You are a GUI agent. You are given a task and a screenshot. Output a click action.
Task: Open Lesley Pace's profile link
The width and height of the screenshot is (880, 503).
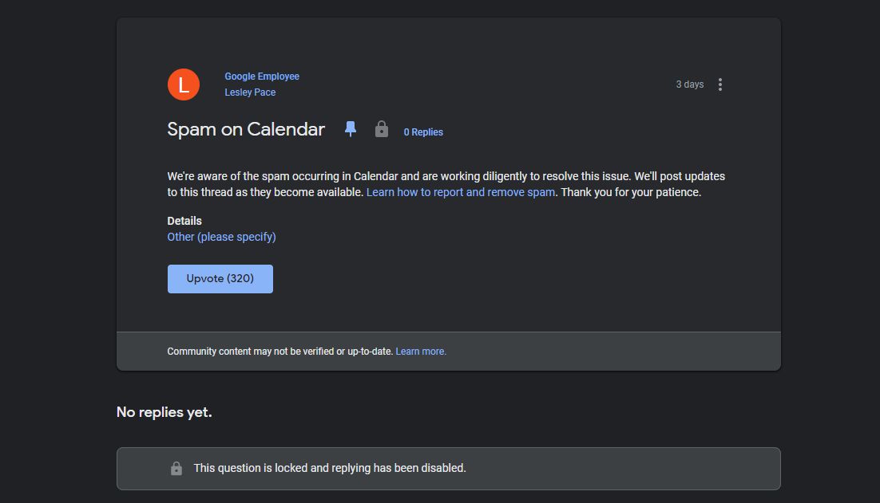click(250, 92)
